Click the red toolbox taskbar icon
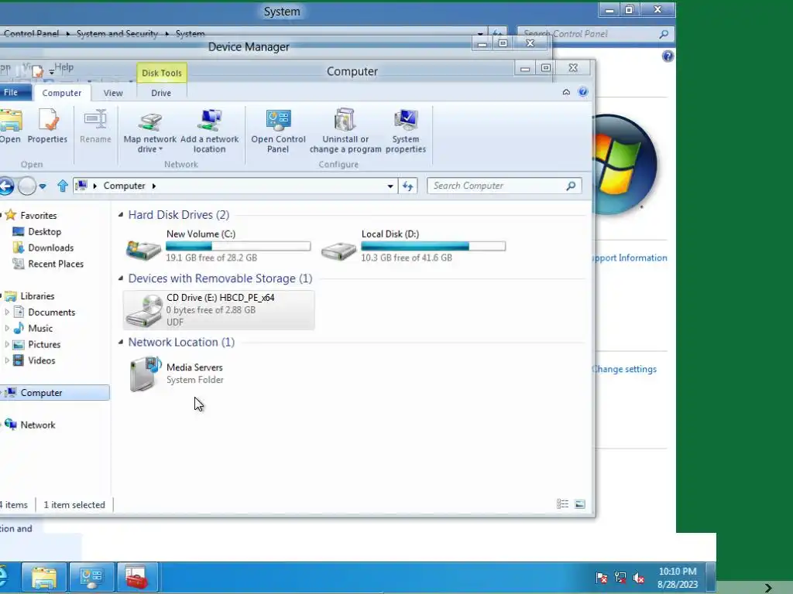The image size is (793, 594). 136,577
